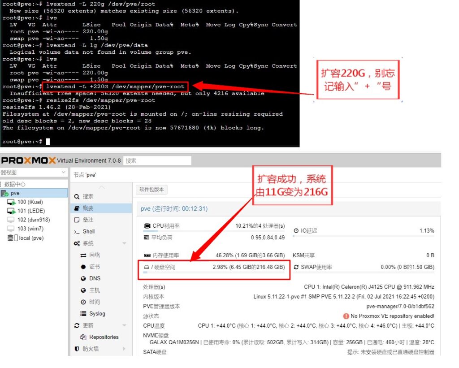Click the clock icon beside 时间

(x=83, y=302)
